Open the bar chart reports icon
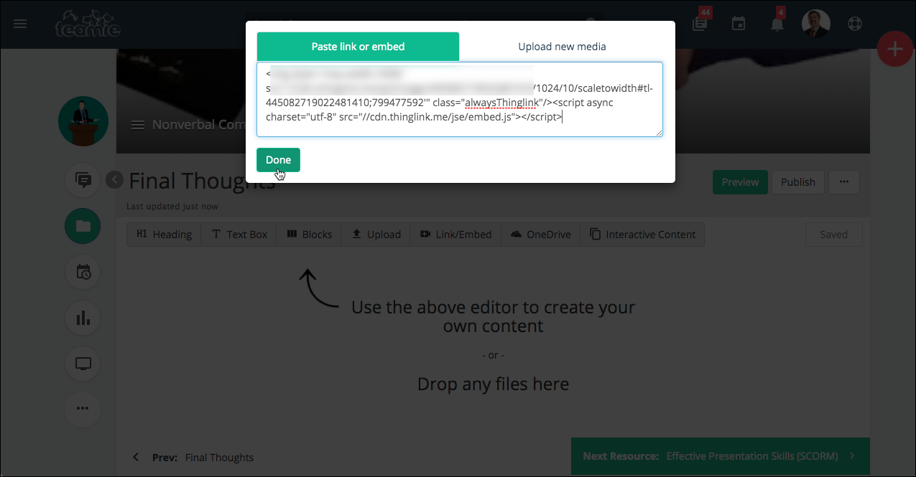Viewport: 916px width, 477px height. coord(83,317)
